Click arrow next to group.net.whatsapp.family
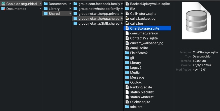220x111 pixels. [x=122, y=9]
